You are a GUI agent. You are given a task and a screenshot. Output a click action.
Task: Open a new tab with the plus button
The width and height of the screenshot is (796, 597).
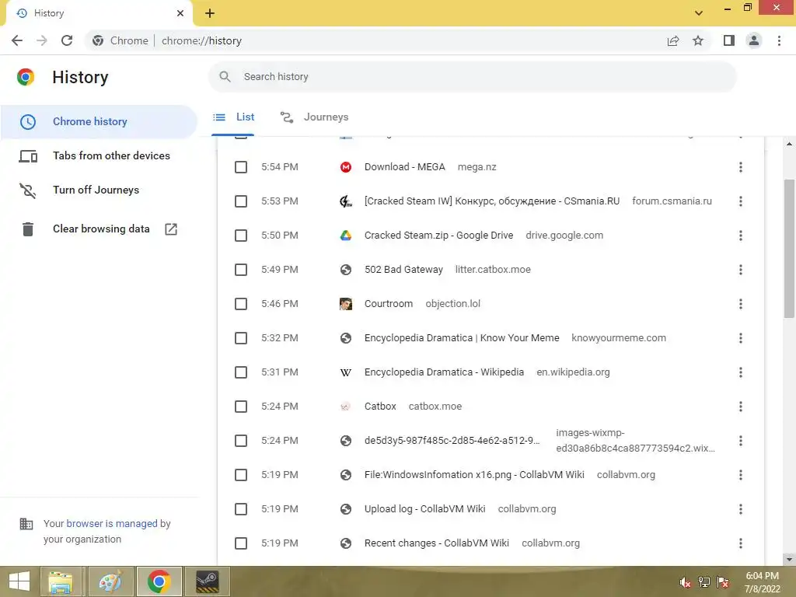(x=210, y=13)
